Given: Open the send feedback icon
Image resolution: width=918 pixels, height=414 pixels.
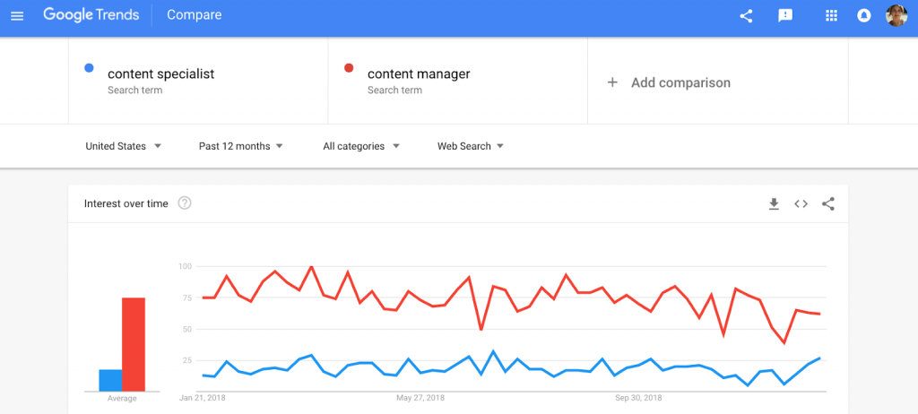Looking at the screenshot, I should 785,15.
